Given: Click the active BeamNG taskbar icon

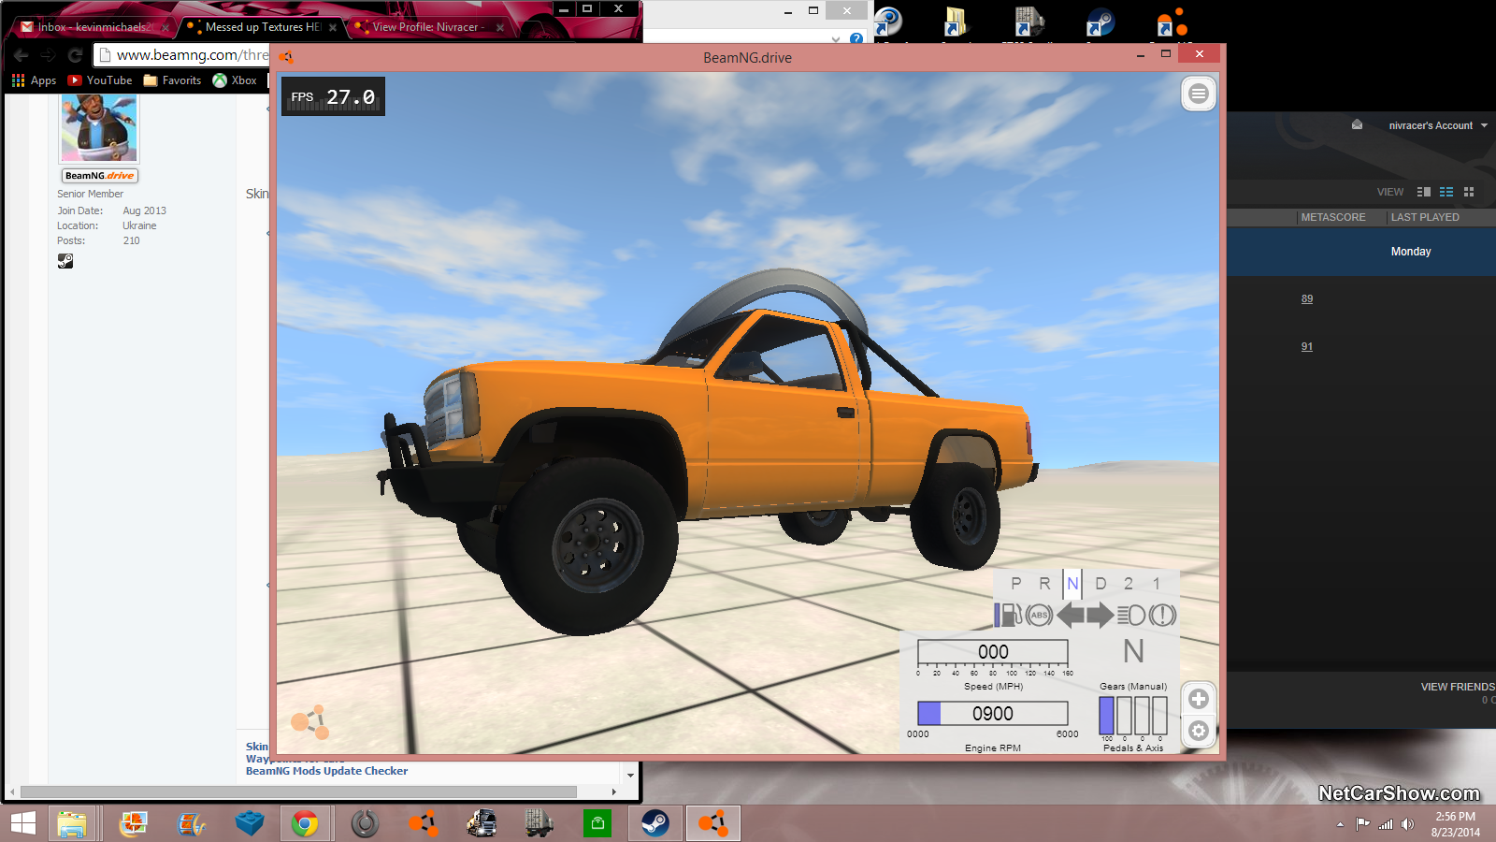Looking at the screenshot, I should click(x=712, y=823).
